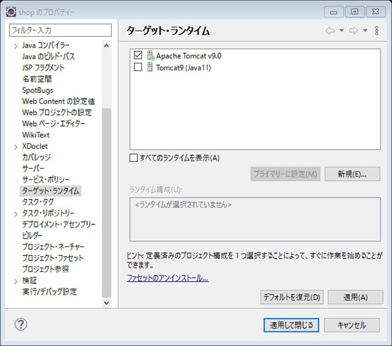The height and width of the screenshot is (346, 392).
Task: Select Web プロジェクトの設定 item
Action: [x=57, y=112]
